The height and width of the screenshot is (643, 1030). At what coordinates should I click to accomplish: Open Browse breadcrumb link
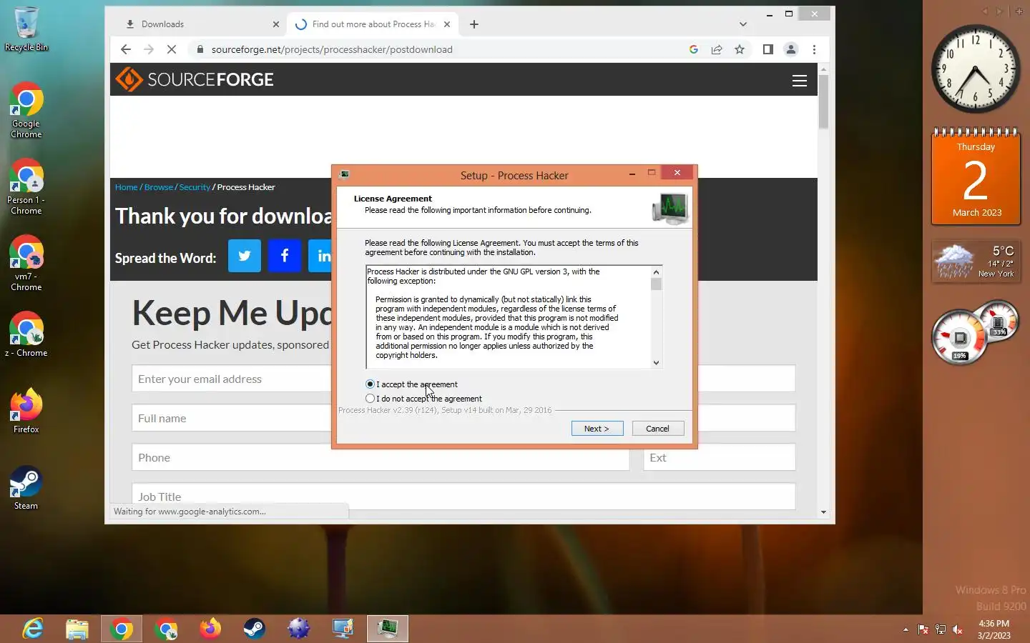[159, 187]
